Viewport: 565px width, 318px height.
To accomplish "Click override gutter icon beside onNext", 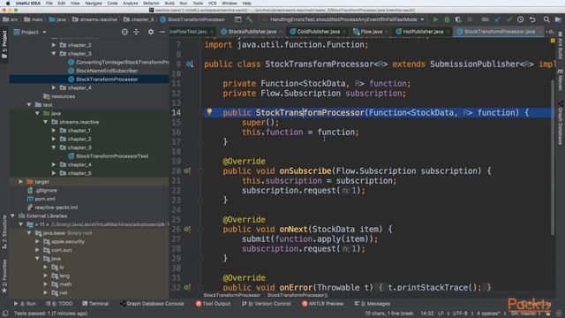I will pyautogui.click(x=187, y=229).
